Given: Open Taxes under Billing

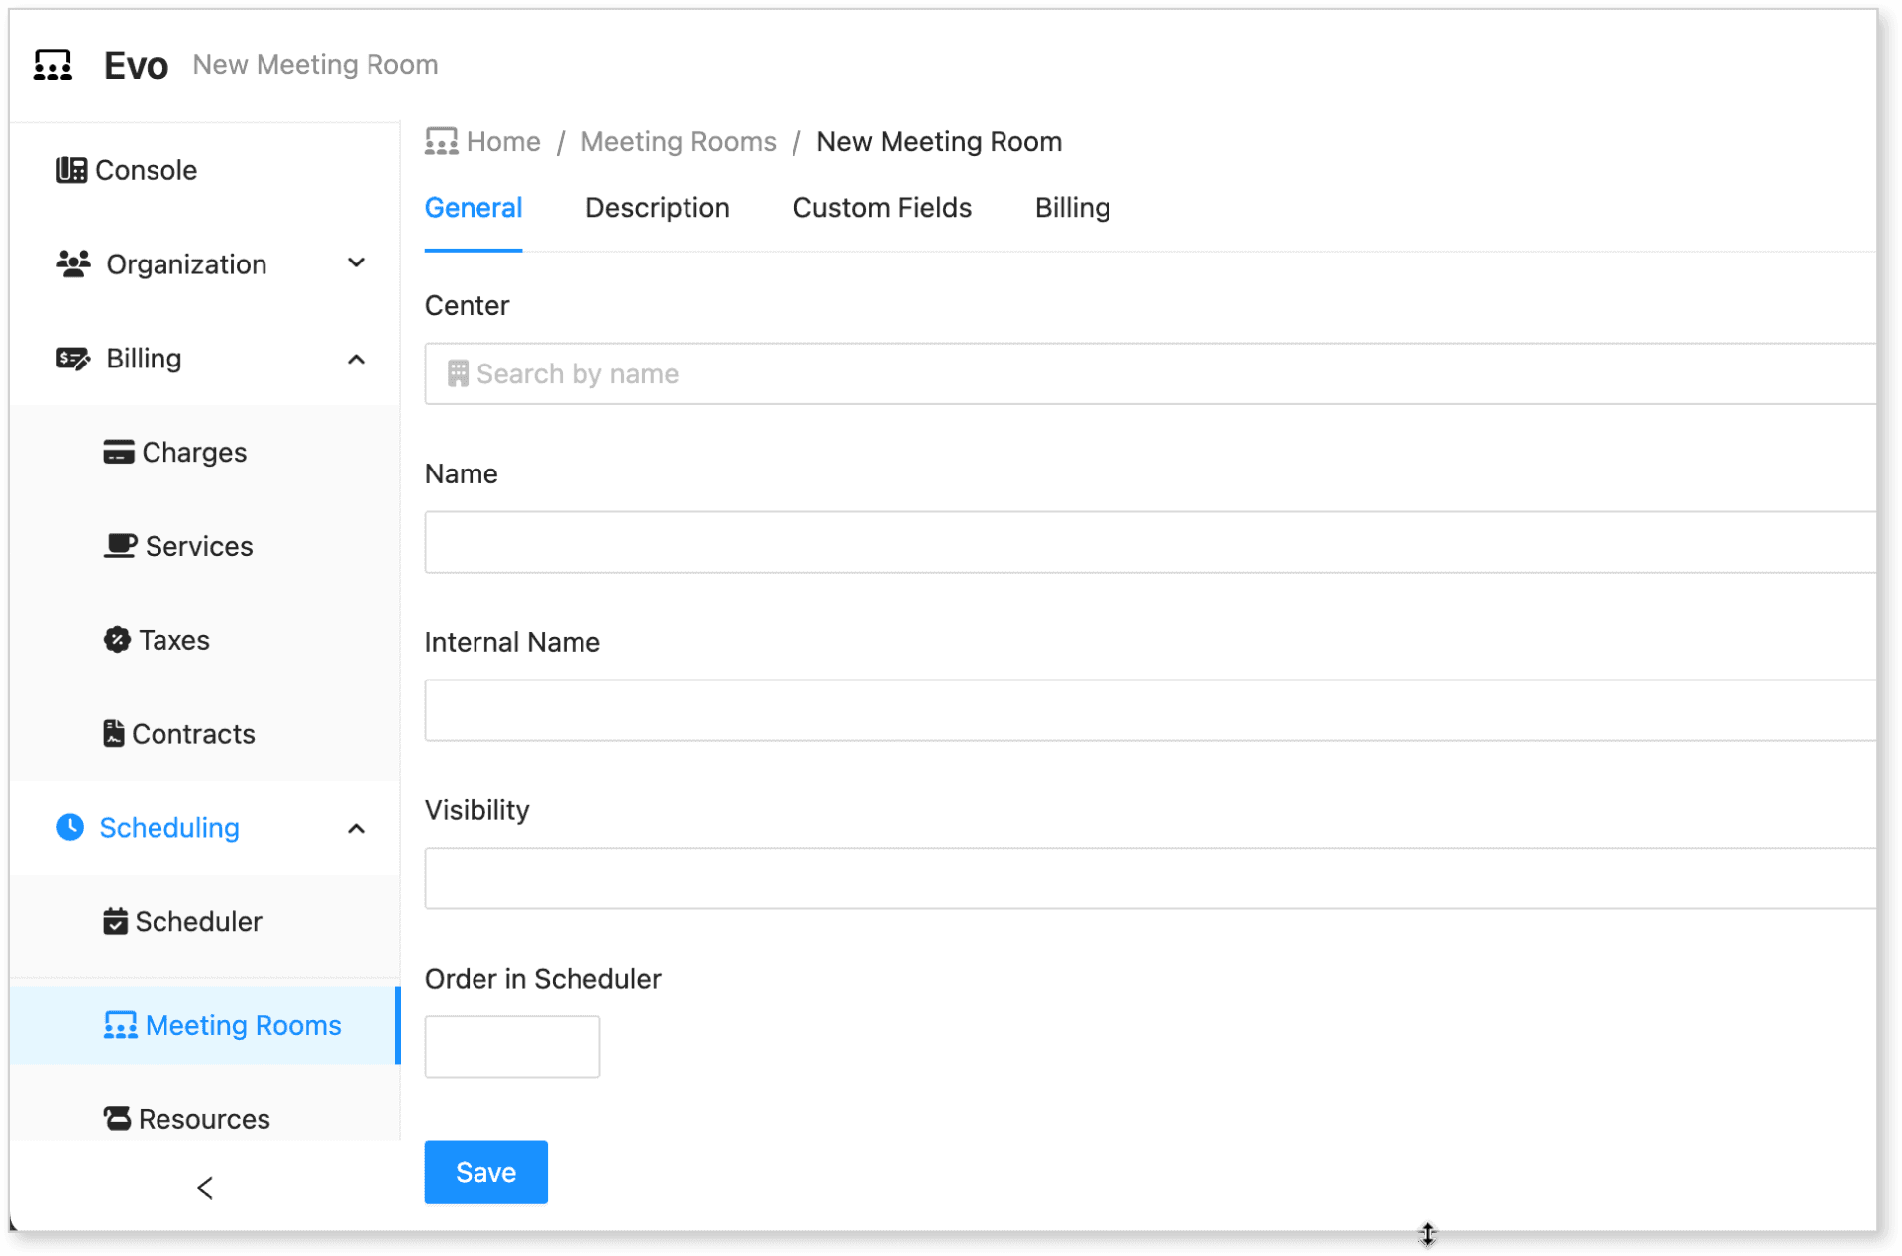Looking at the screenshot, I should tap(174, 640).
